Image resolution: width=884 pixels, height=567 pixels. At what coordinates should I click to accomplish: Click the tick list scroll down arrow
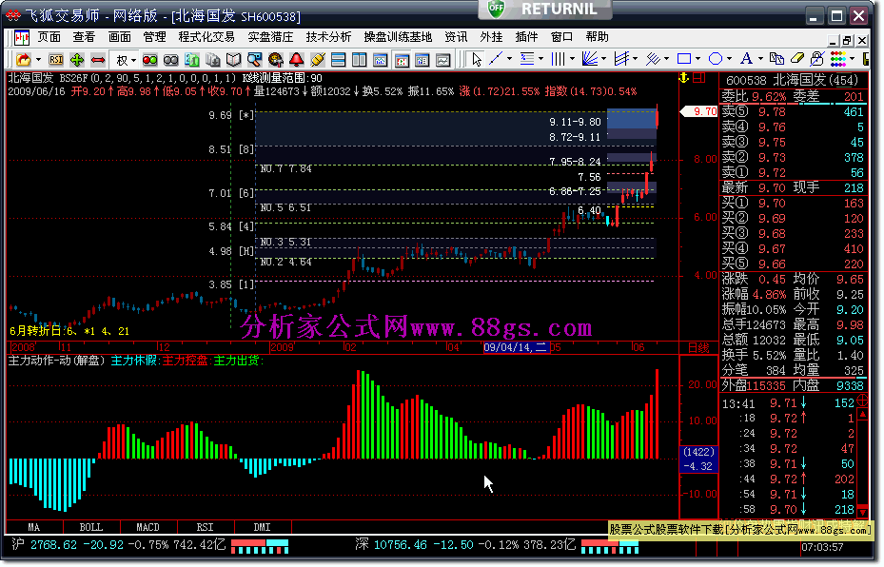pyautogui.click(x=862, y=513)
